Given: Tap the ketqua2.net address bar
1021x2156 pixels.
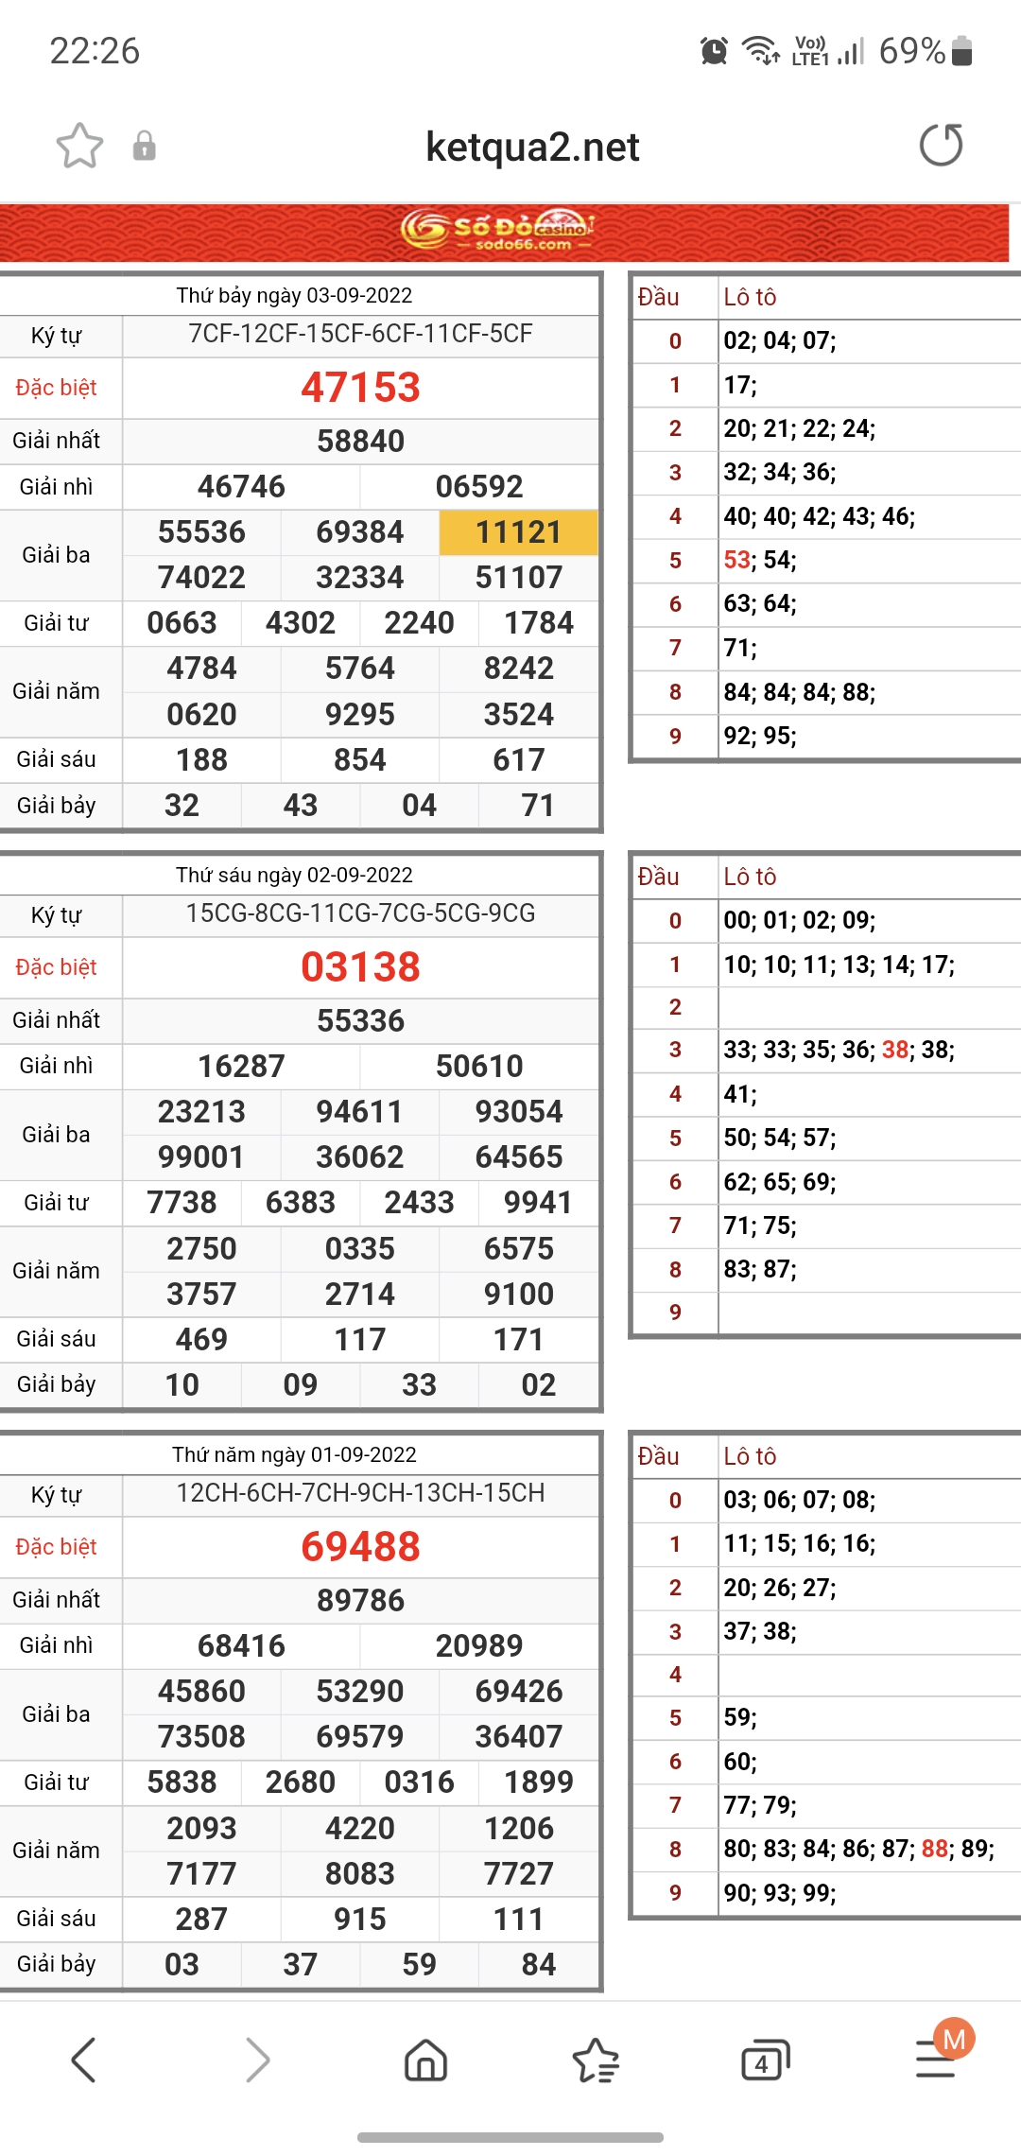Looking at the screenshot, I should tap(532, 147).
